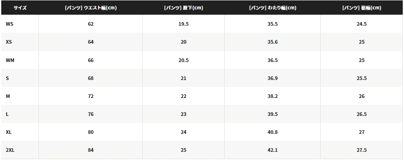The image size is (404, 160).
Task: Click the L size row label
Action: (x=7, y=114)
